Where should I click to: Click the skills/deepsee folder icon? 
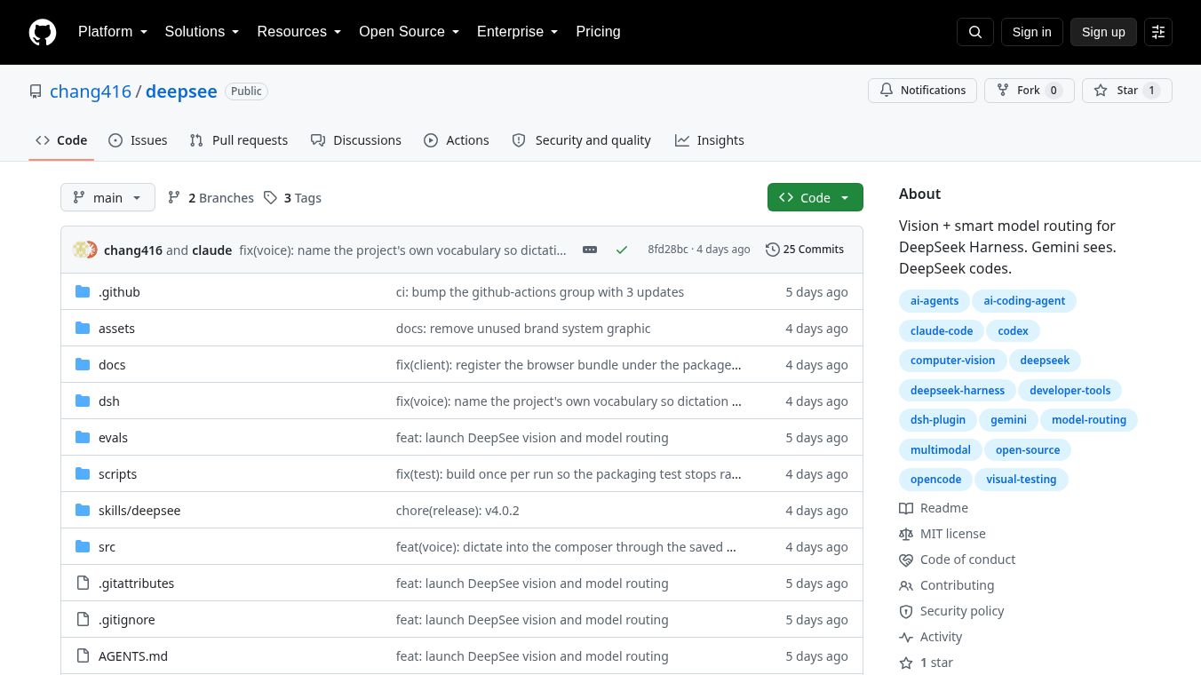[x=83, y=511]
